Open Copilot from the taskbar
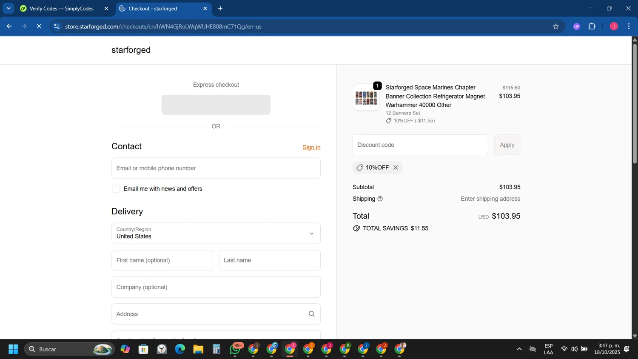638x359 pixels. (125, 349)
